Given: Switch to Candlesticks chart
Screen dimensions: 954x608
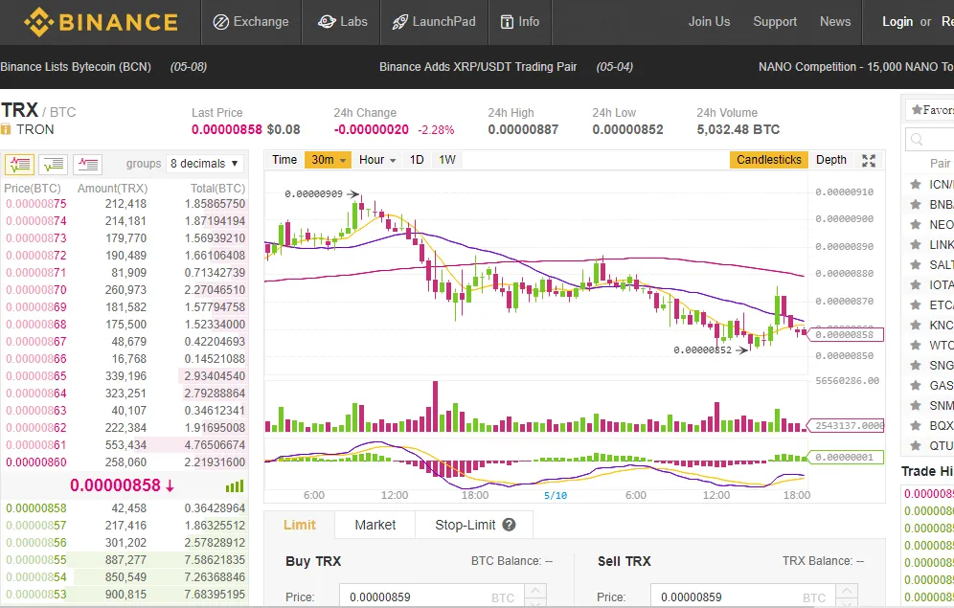Looking at the screenshot, I should (x=769, y=160).
